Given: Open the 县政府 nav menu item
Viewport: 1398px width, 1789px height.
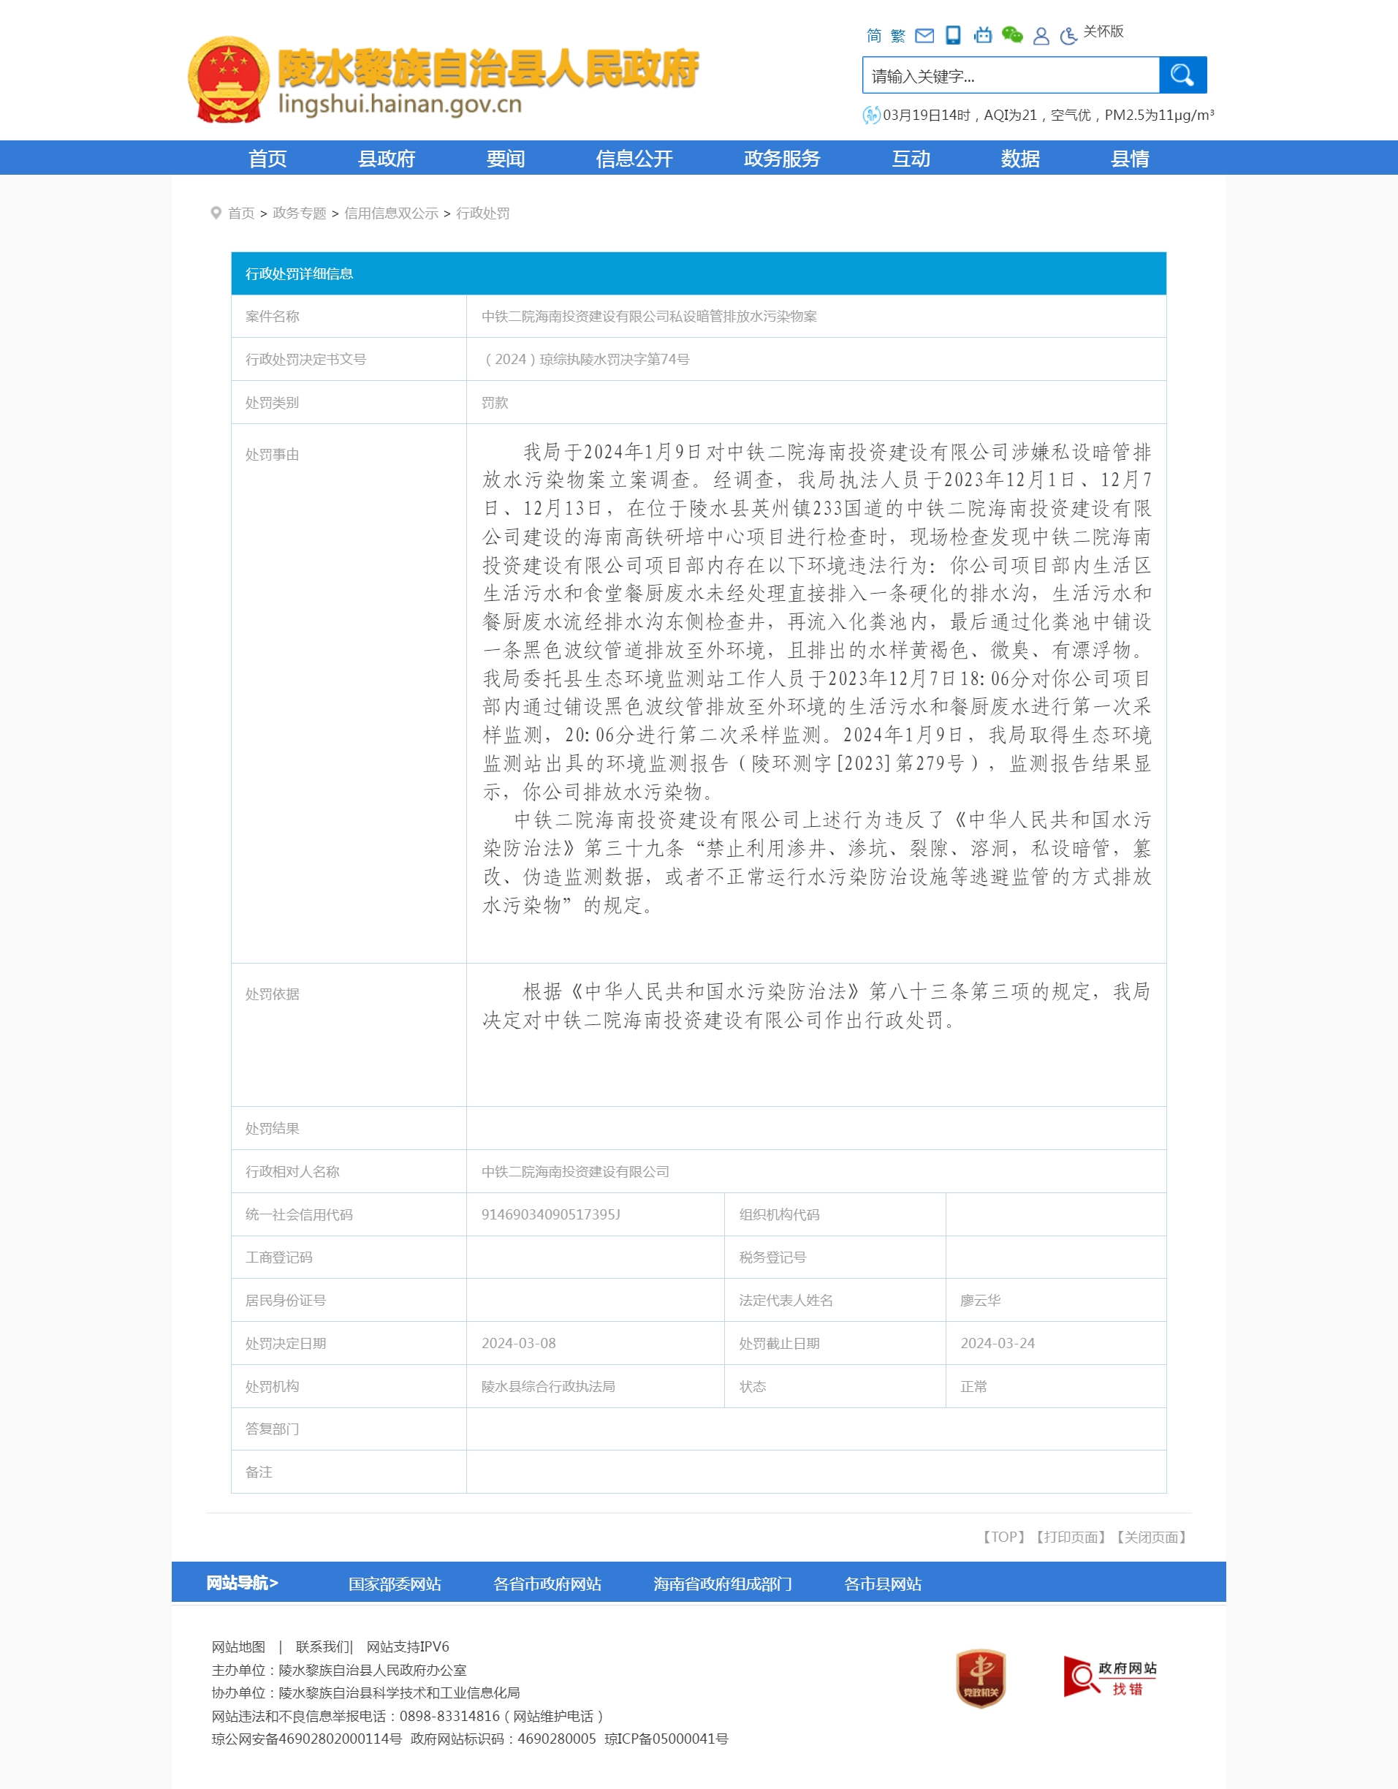Looking at the screenshot, I should pos(387,158).
